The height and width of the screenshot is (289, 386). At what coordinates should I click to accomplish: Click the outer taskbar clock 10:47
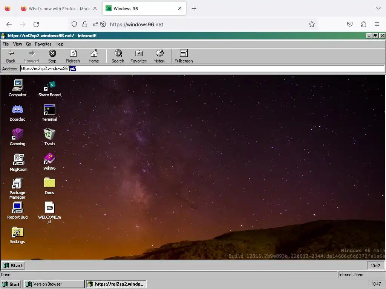(x=376, y=284)
